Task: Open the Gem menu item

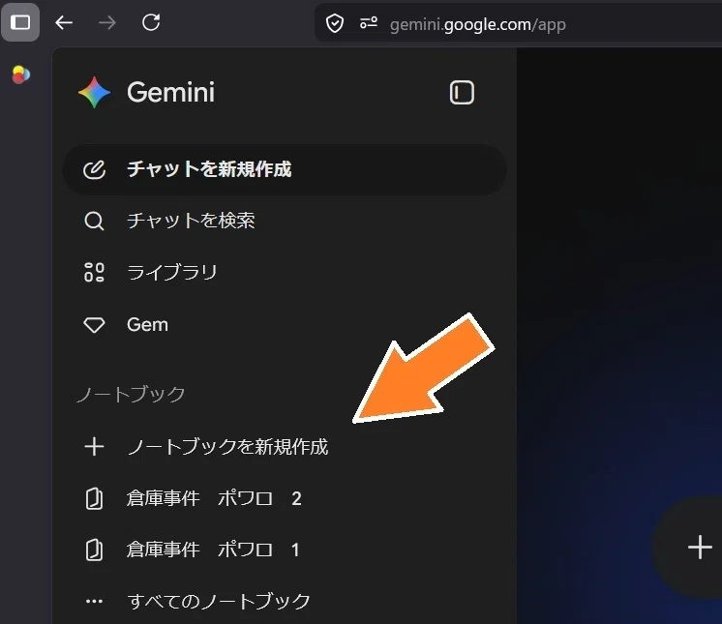Action: click(x=285, y=325)
